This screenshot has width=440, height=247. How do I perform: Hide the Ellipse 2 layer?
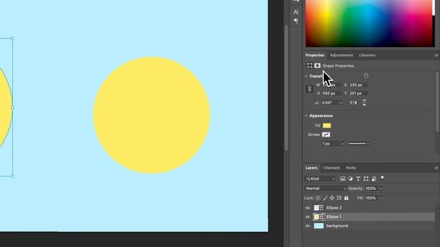click(307, 208)
